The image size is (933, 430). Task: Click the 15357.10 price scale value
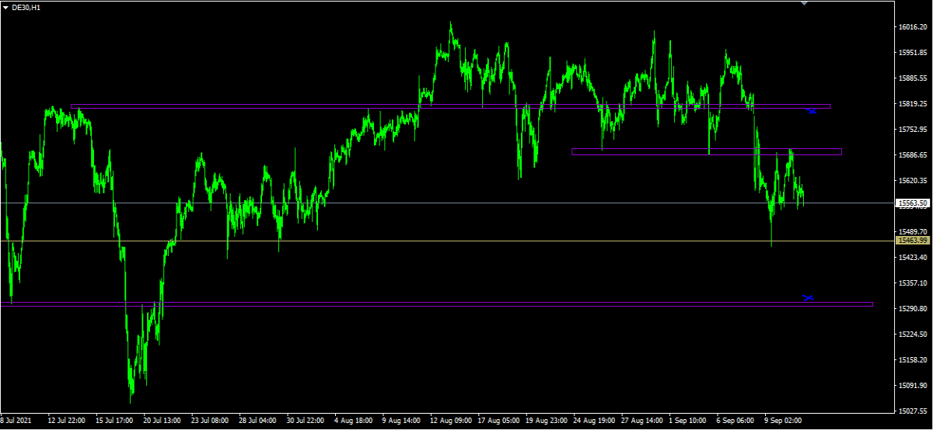[x=913, y=283]
